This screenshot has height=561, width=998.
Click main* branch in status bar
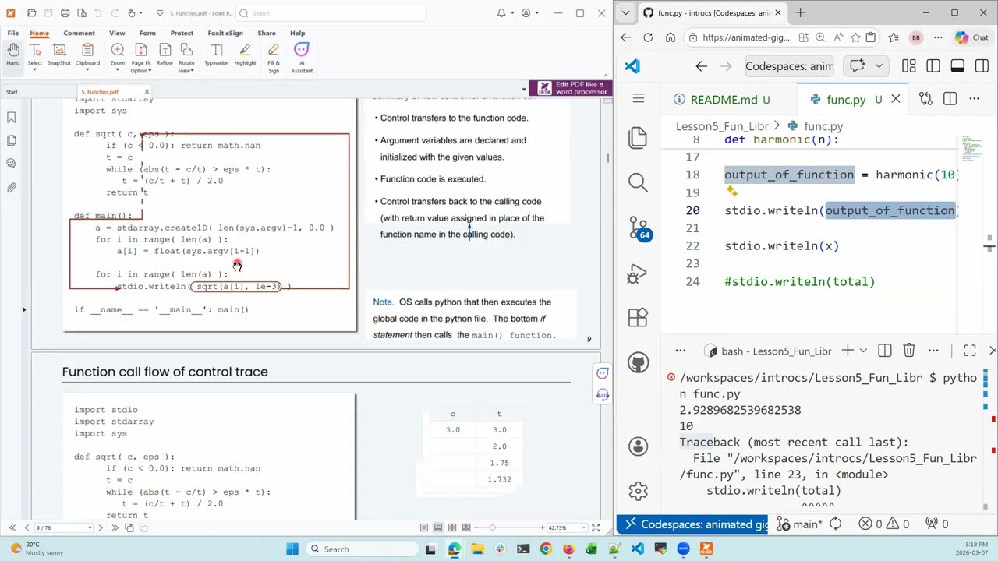(799, 524)
